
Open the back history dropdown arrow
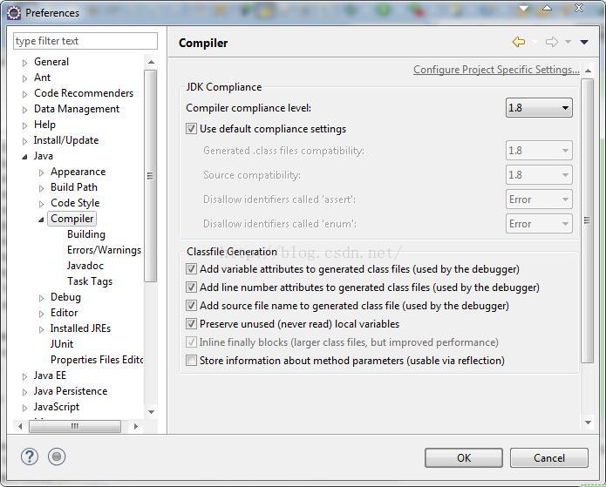point(535,42)
